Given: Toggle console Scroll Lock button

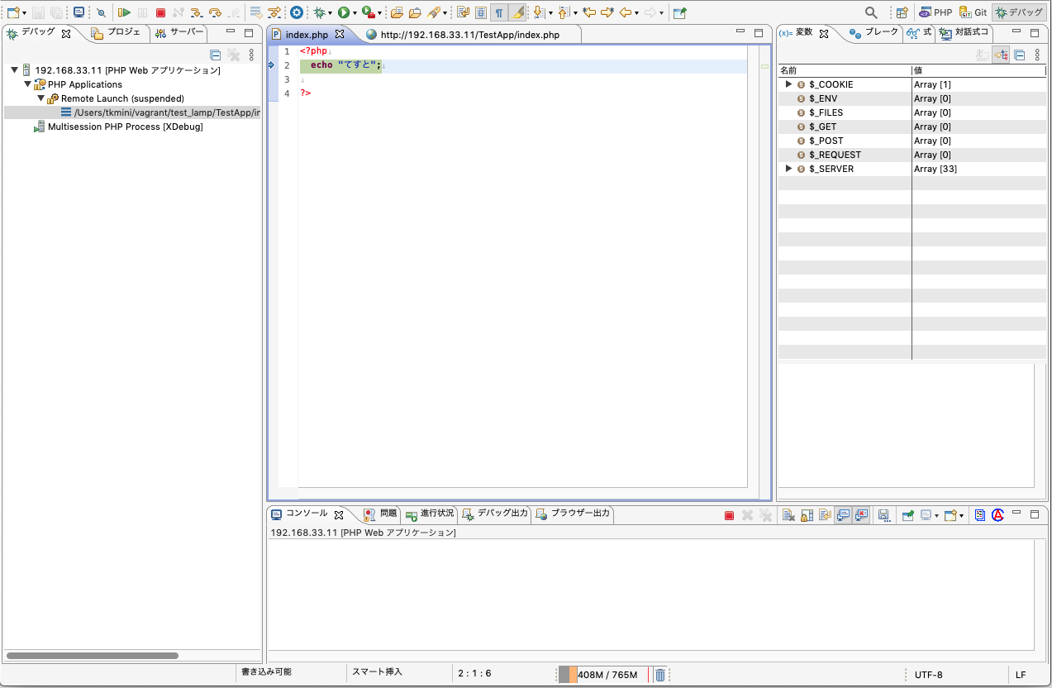Looking at the screenshot, I should click(x=807, y=515).
